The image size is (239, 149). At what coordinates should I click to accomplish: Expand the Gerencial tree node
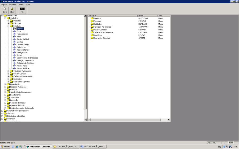point(2,119)
